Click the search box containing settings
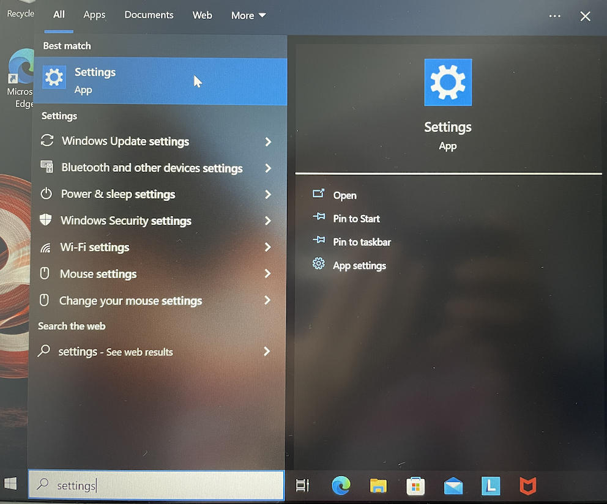Image resolution: width=607 pixels, height=504 pixels. point(157,484)
